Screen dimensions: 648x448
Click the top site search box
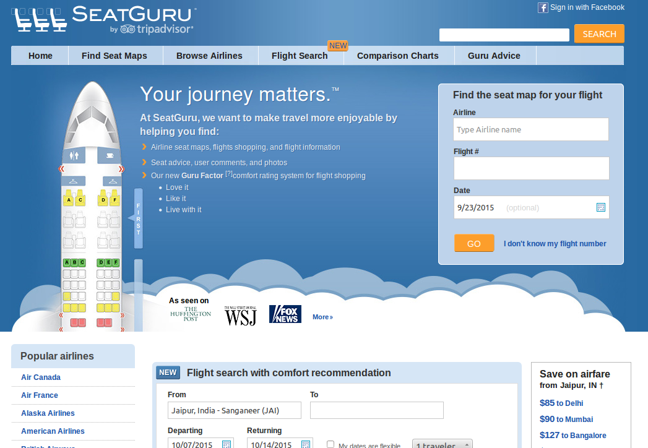pyautogui.click(x=504, y=35)
